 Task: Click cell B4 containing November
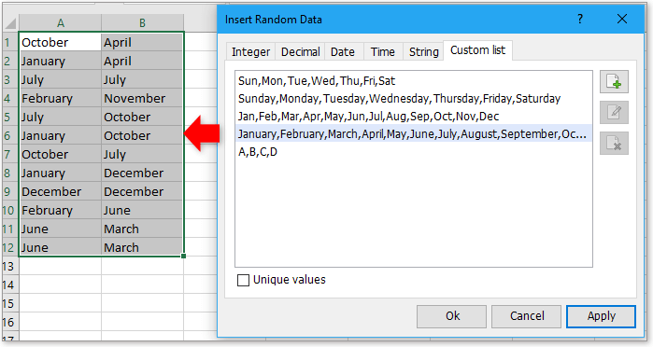point(142,98)
